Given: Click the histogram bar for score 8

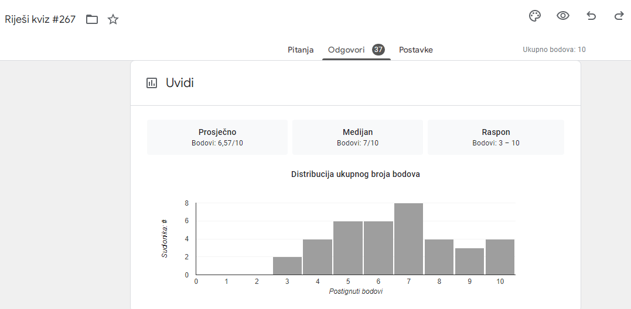Looking at the screenshot, I should coord(439,257).
